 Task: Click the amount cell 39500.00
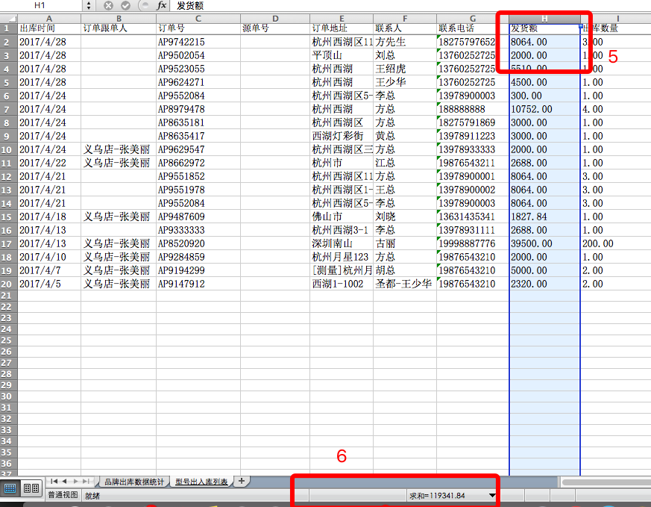(544, 243)
